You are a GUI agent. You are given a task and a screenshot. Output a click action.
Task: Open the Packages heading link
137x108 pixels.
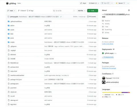click(105, 63)
